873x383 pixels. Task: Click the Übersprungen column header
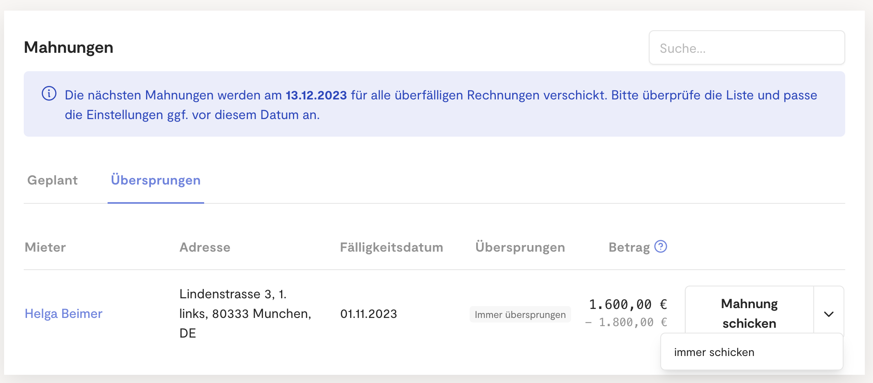click(x=520, y=247)
